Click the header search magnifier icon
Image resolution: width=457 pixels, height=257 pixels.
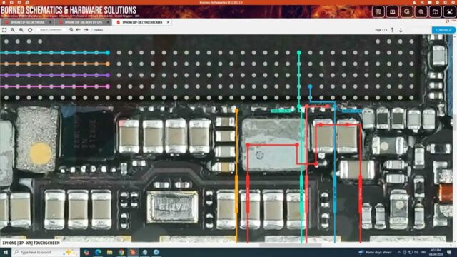pos(421,12)
